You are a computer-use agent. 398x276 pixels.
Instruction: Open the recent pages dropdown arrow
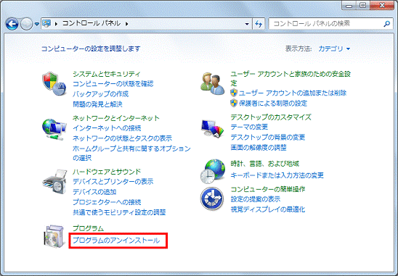pos(37,24)
